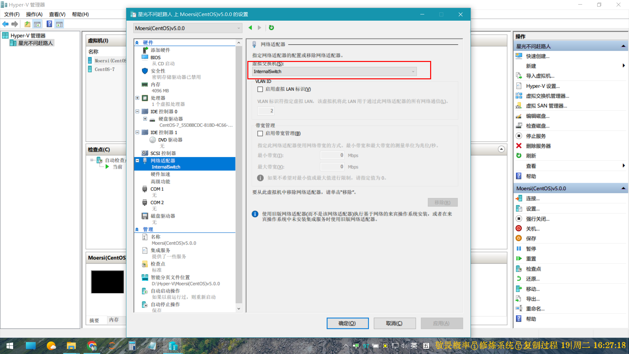Open the virtual switch InternalSwitch dropdown
Image resolution: width=629 pixels, height=354 pixels.
tap(334, 71)
